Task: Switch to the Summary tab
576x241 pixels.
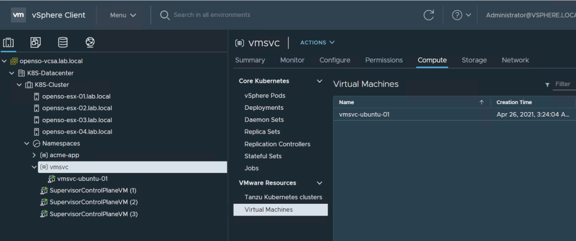Action: coord(250,60)
